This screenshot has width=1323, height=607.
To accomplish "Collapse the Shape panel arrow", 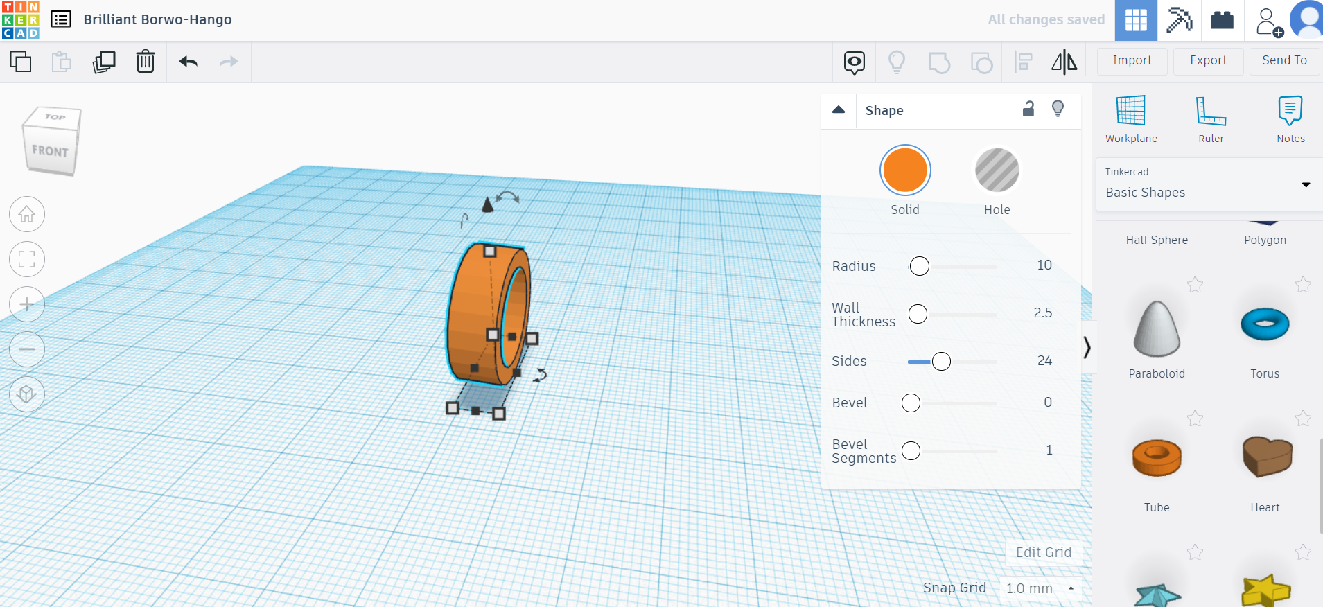I will [839, 109].
